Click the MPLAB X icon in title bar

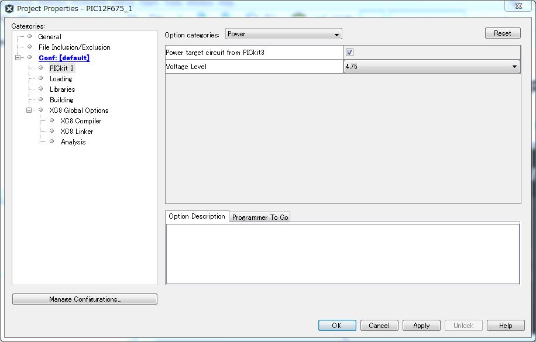tap(9, 9)
